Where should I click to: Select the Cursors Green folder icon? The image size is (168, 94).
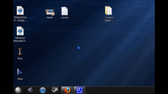108,10
